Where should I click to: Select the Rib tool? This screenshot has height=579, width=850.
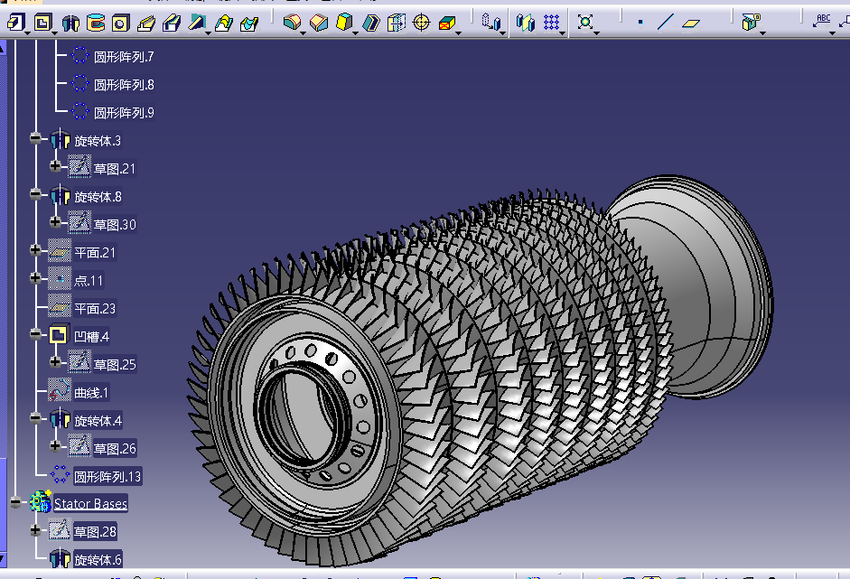(146, 23)
